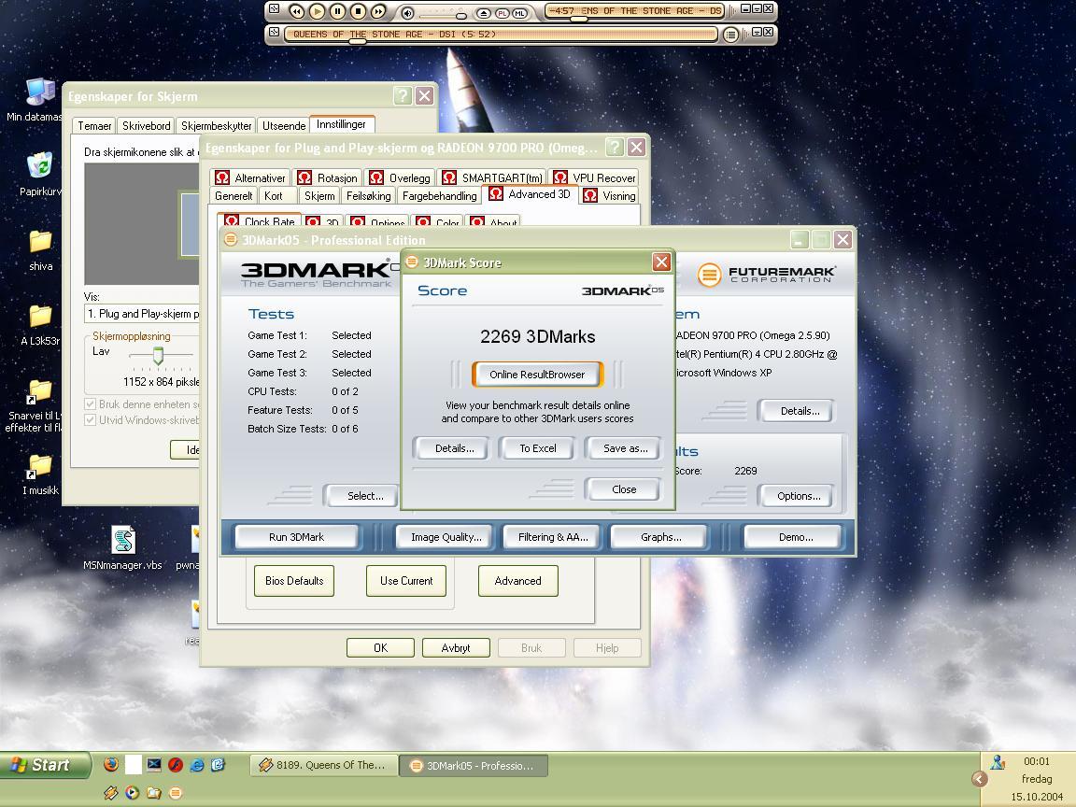Open the Windows Start menu
Image resolution: width=1076 pixels, height=807 pixels.
tap(45, 765)
